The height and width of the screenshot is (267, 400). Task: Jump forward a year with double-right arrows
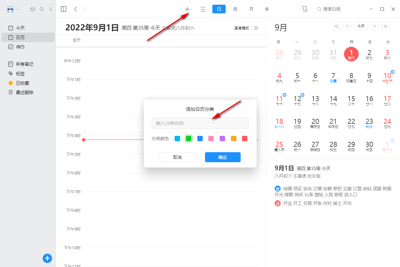(x=386, y=26)
